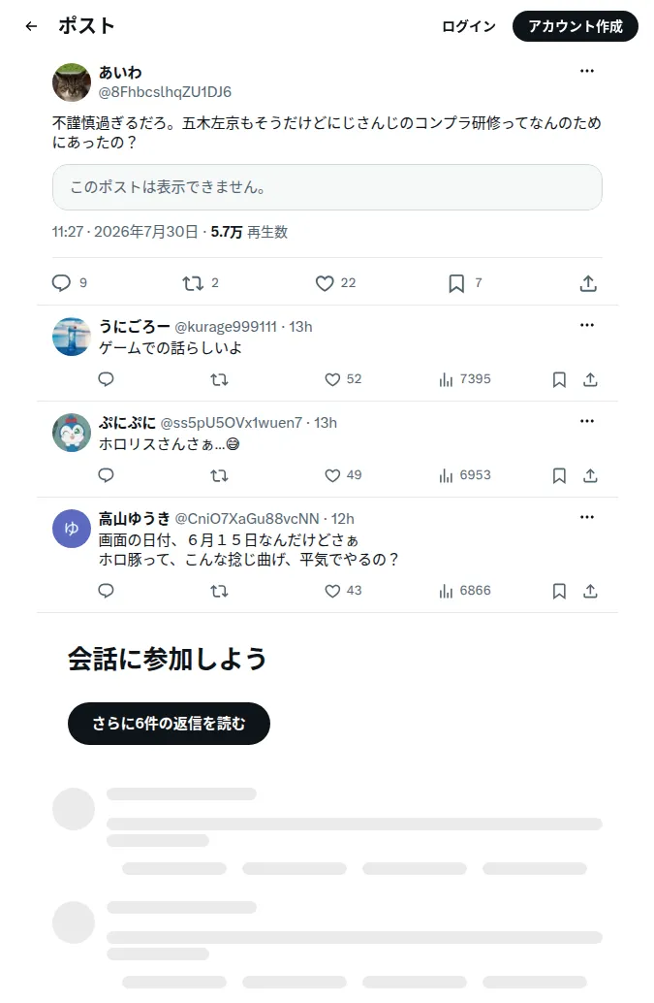
Task: Bookmark the main post by あいわ
Action: point(456,282)
